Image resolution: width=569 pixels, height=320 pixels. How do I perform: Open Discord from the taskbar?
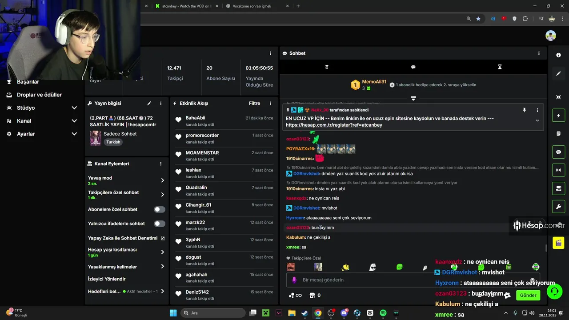pyautogui.click(x=344, y=313)
